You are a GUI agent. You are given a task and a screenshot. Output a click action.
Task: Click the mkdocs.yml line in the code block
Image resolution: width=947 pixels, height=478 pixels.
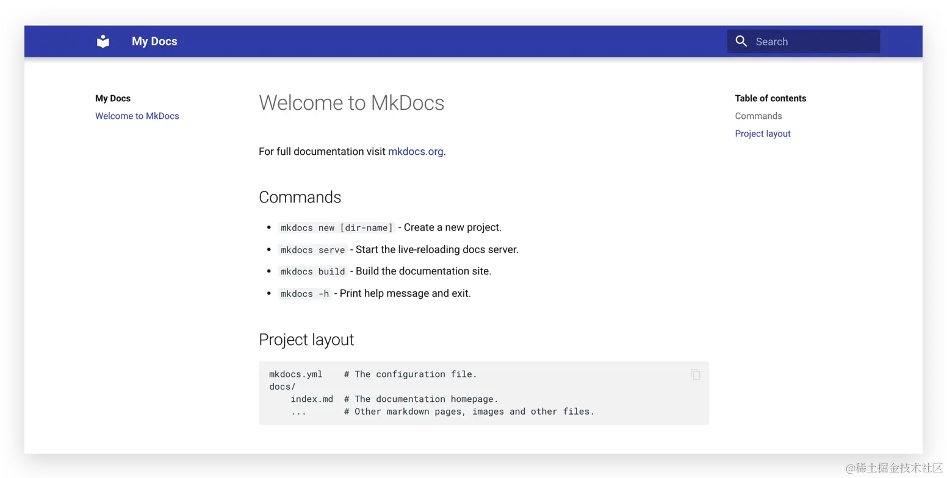[296, 374]
